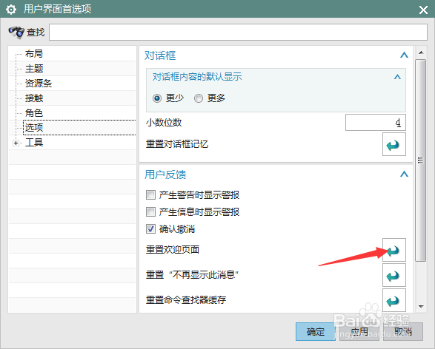Click the scrollbar down arrow
The image size is (435, 349).
tap(421, 306)
